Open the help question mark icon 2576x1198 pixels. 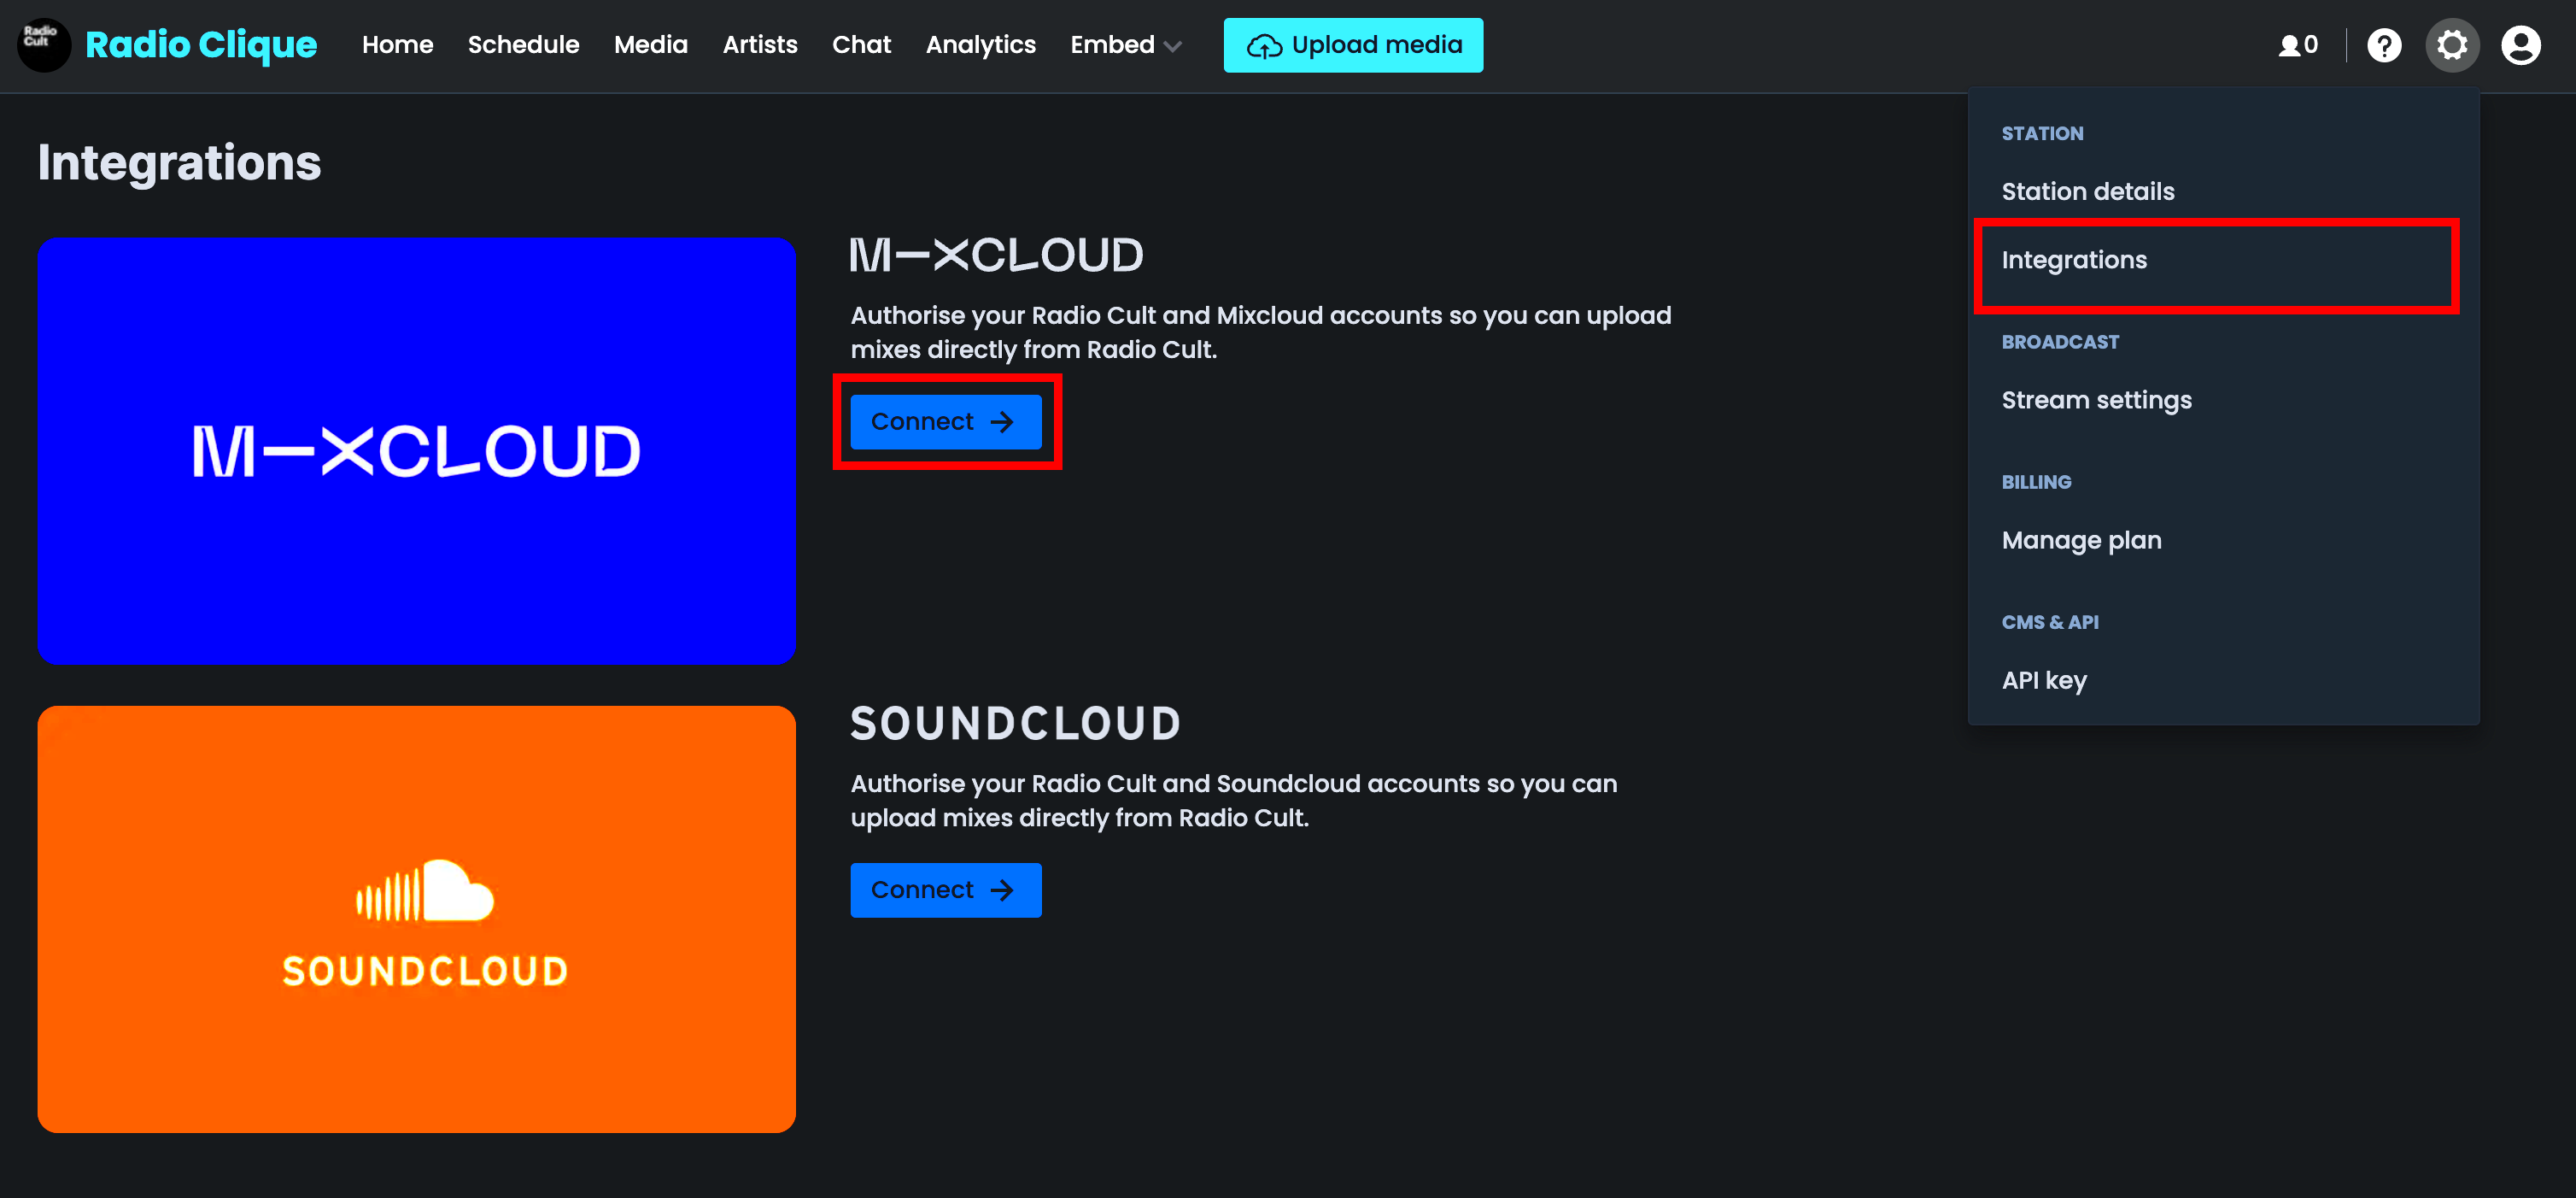[x=2384, y=44]
